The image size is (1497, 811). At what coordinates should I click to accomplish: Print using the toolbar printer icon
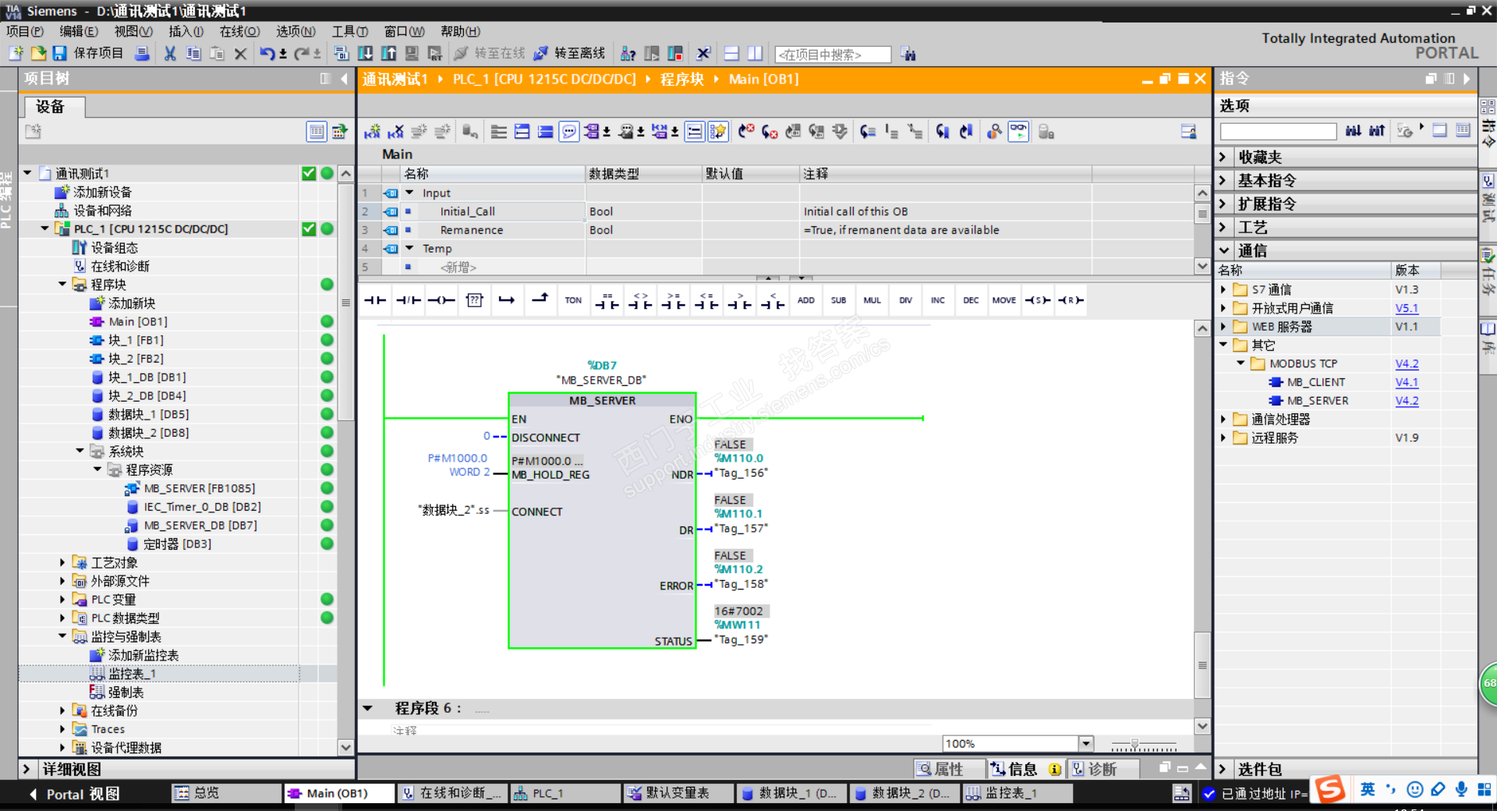click(x=142, y=53)
